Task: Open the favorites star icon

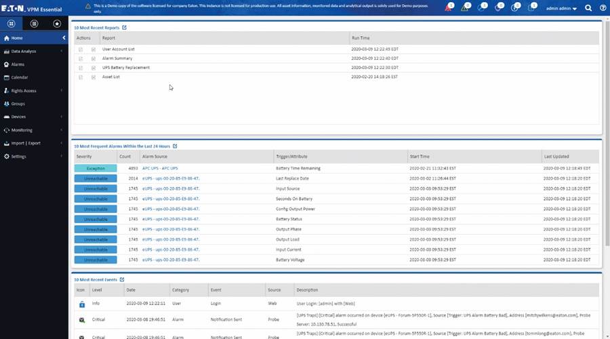Action: [57, 24]
